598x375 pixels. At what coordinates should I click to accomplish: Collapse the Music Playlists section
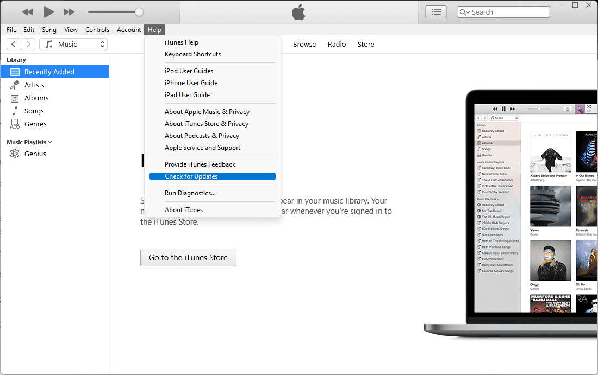point(50,142)
